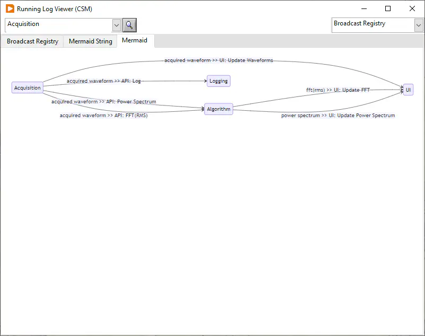
Task: Select the Algorithm node
Action: click(x=218, y=109)
